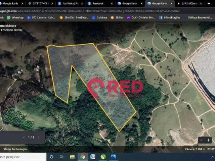
Task: Open the BTC Carteira - Coin bookmark
Action: click(41, 17)
